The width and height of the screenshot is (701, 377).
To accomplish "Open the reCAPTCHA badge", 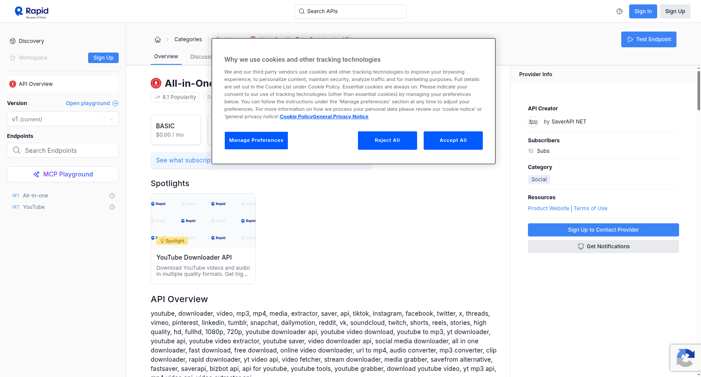I will pos(685,358).
